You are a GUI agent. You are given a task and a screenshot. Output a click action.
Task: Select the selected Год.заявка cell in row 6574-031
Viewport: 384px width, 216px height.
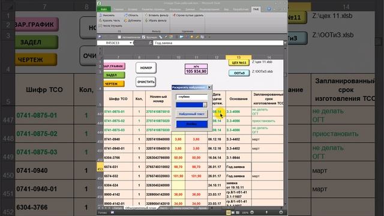(239, 167)
